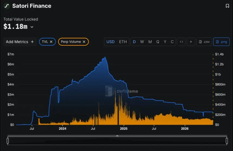Click the left handle of the range slider
The height and width of the screenshot is (151, 233).
click(x=8, y=141)
